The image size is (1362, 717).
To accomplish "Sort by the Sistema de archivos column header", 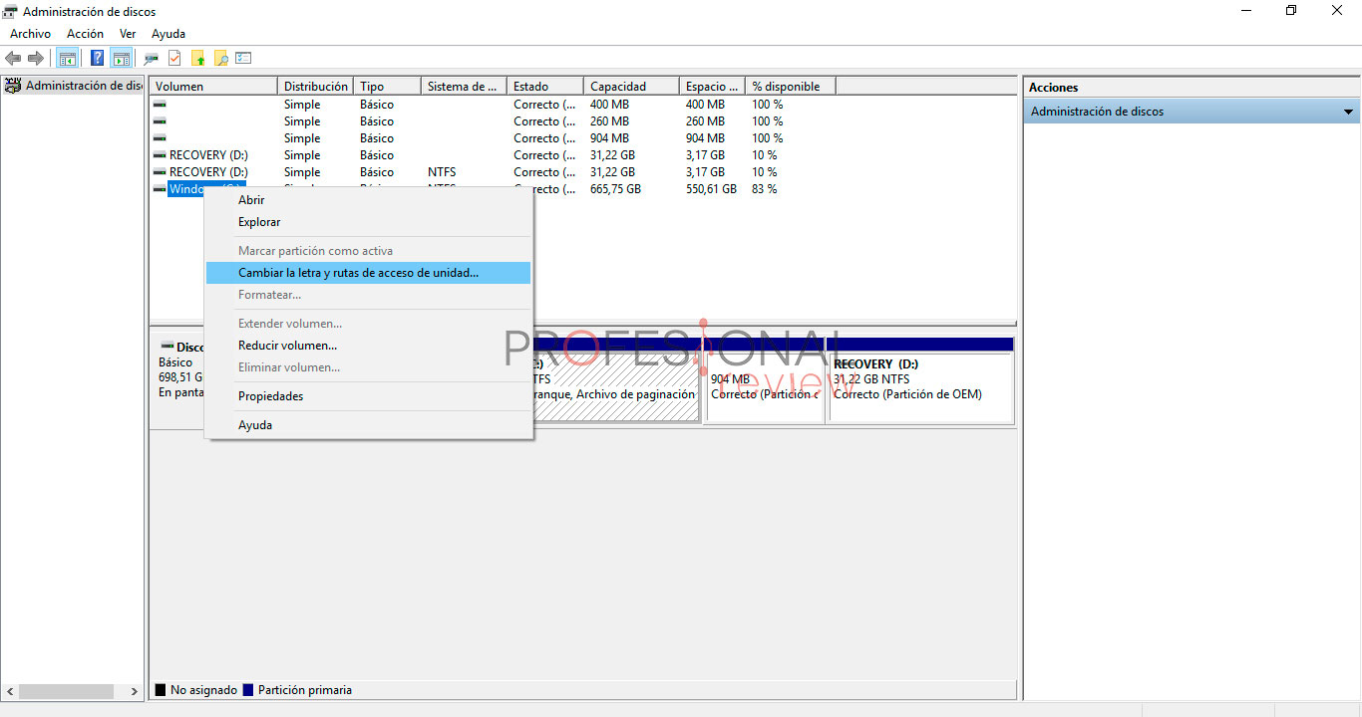I will [464, 87].
